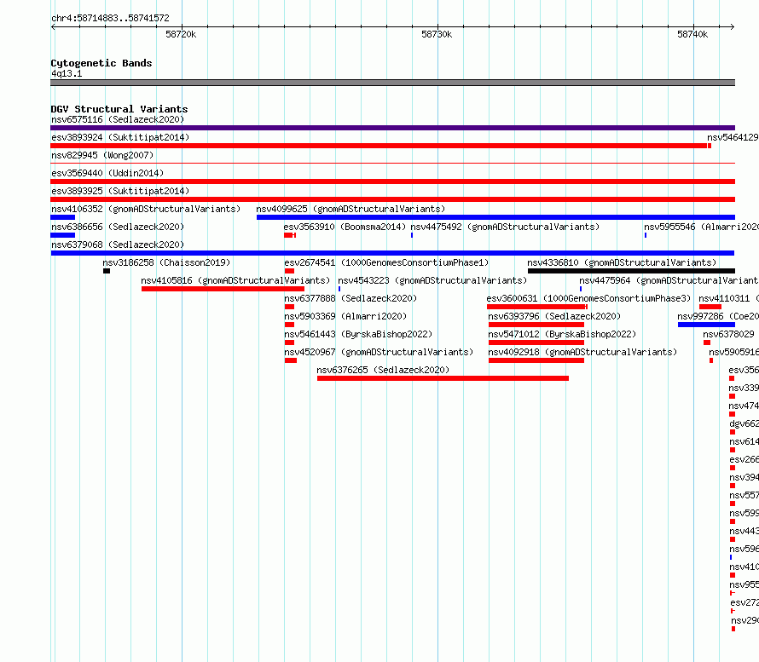Open nsv4475492 gnomAD variant label

pyautogui.click(x=505, y=227)
